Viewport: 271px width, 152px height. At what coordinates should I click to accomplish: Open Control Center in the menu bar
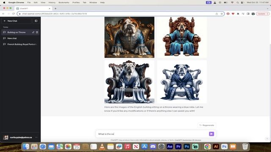pyautogui.click(x=243, y=3)
